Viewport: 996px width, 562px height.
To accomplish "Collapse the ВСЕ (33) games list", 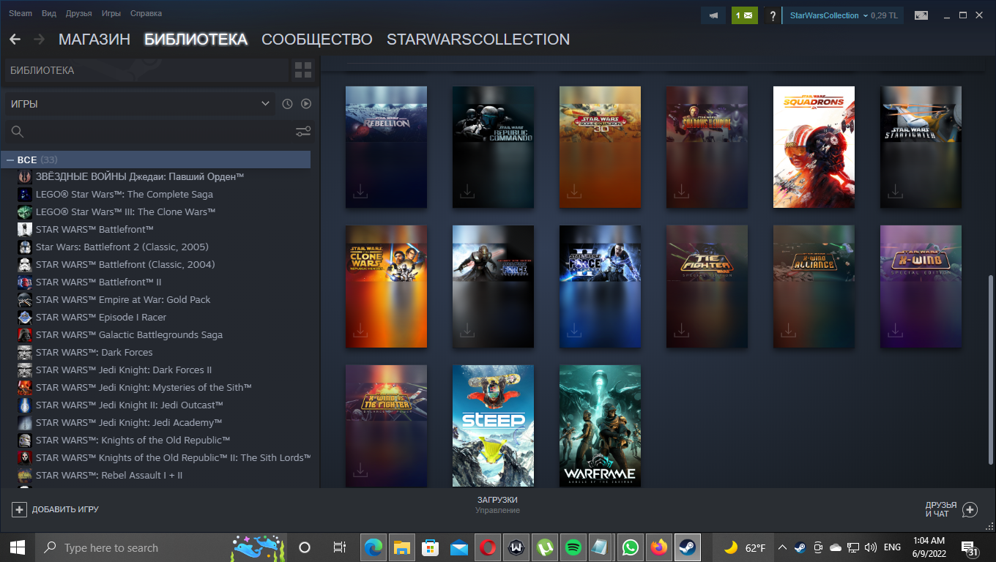I will [10, 160].
